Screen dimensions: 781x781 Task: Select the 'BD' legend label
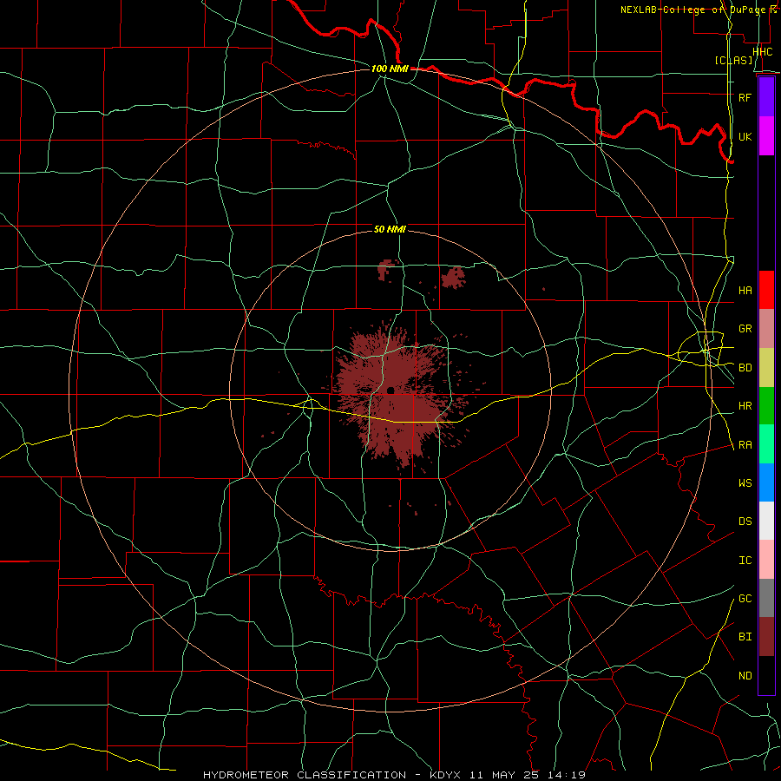tap(745, 368)
